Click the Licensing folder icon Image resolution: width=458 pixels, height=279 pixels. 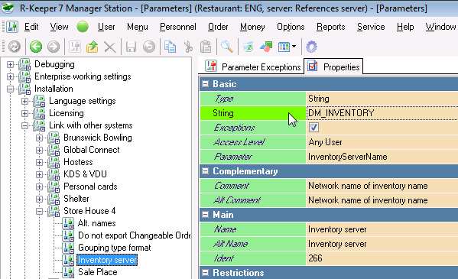pyautogui.click(x=39, y=113)
